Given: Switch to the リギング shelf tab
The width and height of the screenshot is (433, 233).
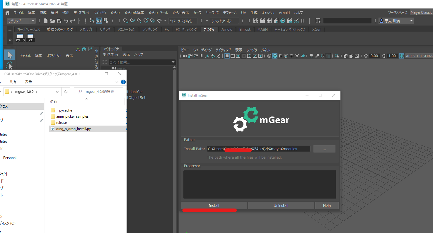Looking at the screenshot, I should click(x=105, y=29).
